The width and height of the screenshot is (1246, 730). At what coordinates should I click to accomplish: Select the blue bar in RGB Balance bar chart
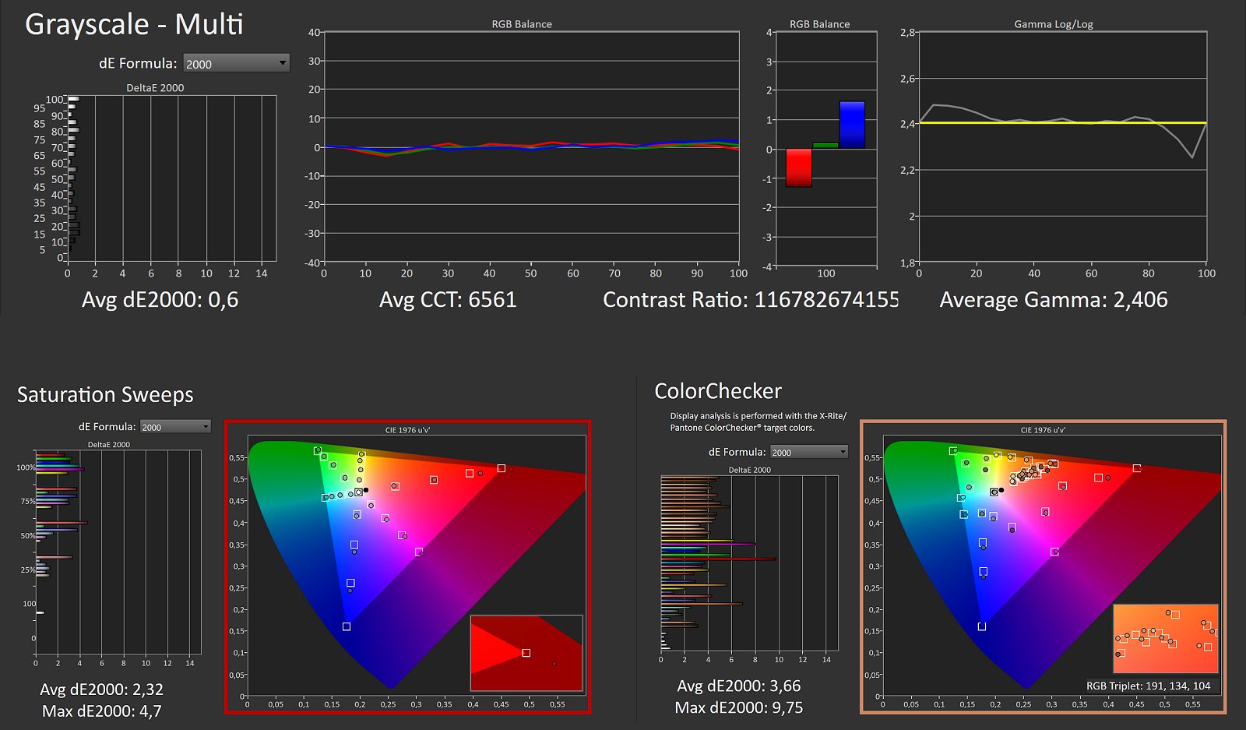852,125
